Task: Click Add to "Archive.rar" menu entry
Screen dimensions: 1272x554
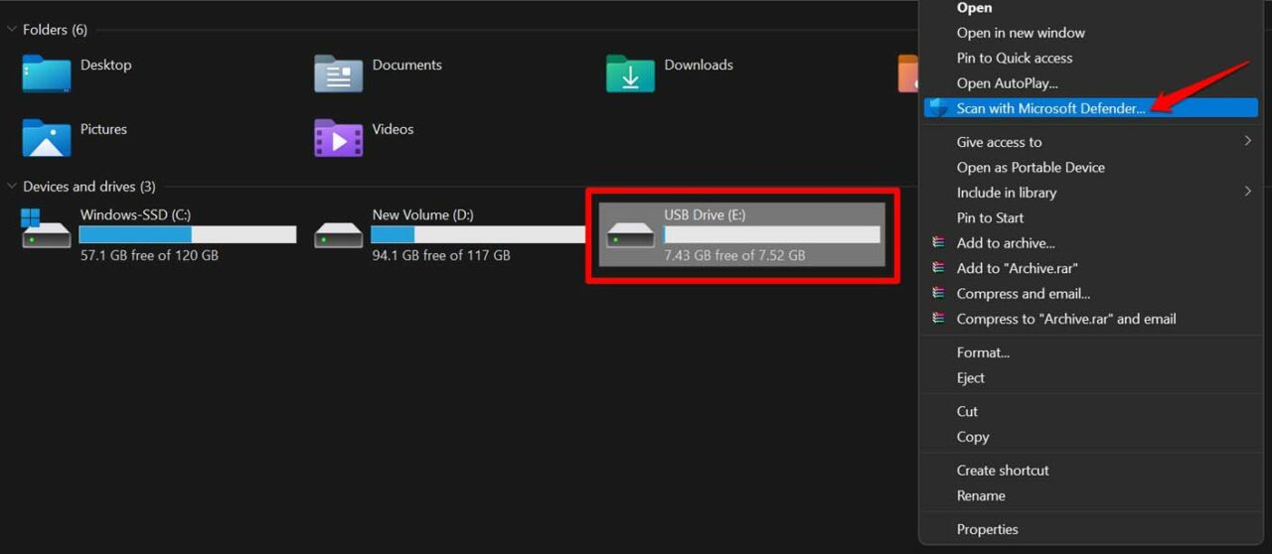Action: coord(1017,268)
